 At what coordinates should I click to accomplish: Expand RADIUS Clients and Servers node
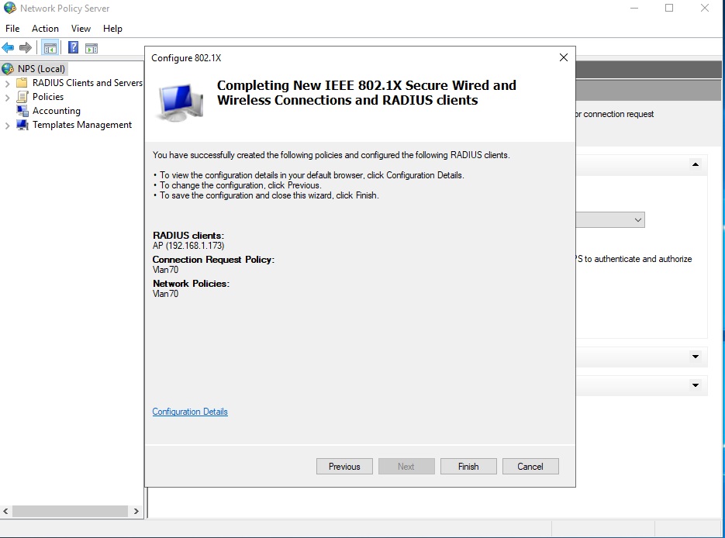click(7, 84)
